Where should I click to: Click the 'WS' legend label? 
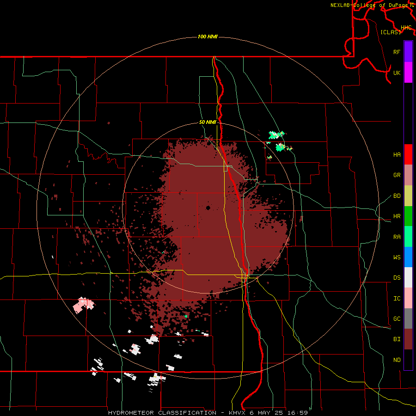point(397,257)
